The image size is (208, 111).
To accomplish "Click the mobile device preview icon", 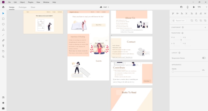I will click(x=187, y=7).
